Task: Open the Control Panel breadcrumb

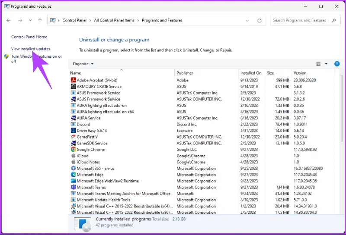Action: pos(74,20)
